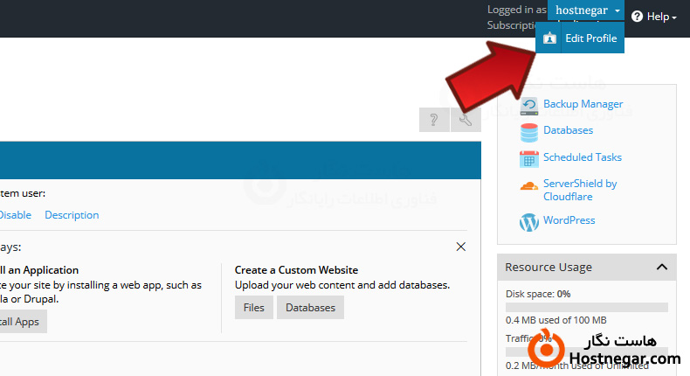
Task: Click the wrench settings icon button
Action: [466, 121]
